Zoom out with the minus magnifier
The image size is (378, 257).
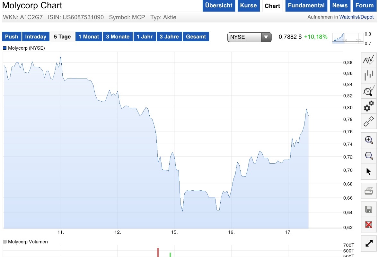click(x=369, y=156)
